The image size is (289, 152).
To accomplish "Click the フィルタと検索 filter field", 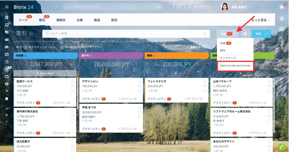I will (126, 34).
